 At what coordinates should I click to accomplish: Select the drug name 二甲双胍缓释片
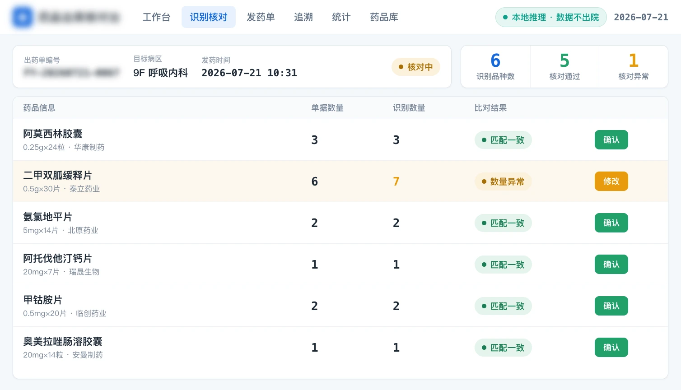58,176
